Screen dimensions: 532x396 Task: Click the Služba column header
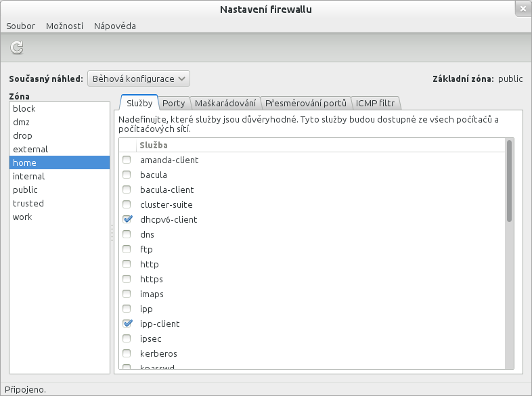coord(154,145)
